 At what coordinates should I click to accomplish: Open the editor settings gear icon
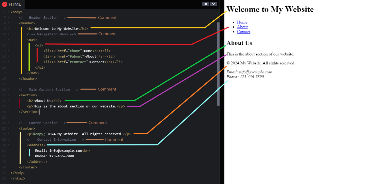pos(206,4)
